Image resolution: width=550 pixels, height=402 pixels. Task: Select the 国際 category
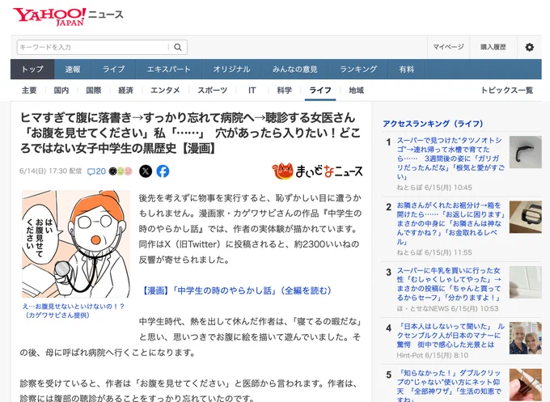[x=94, y=90]
